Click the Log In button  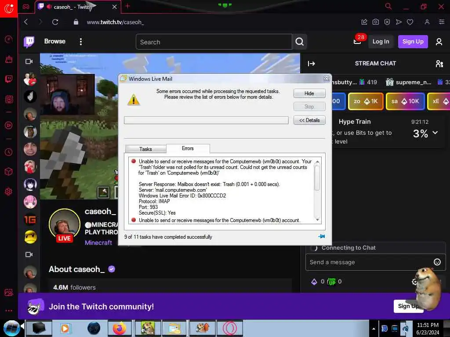click(381, 42)
